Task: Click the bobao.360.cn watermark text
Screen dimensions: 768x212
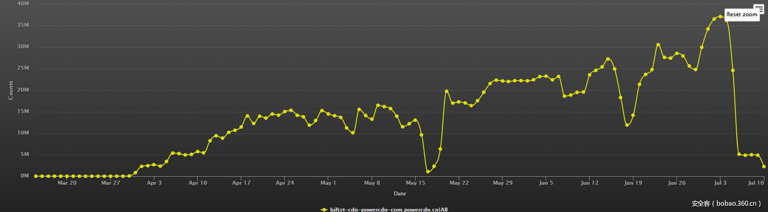Action: (726, 204)
